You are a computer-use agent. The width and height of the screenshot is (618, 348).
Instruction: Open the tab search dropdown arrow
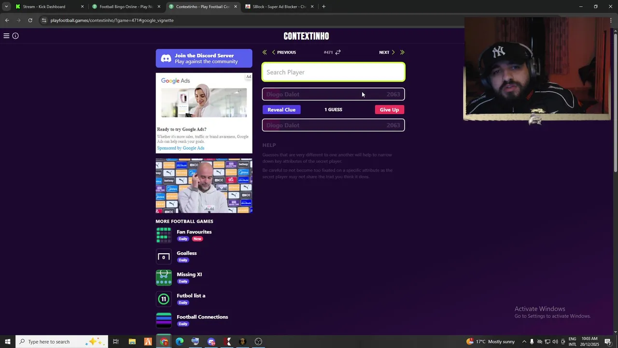(x=6, y=7)
